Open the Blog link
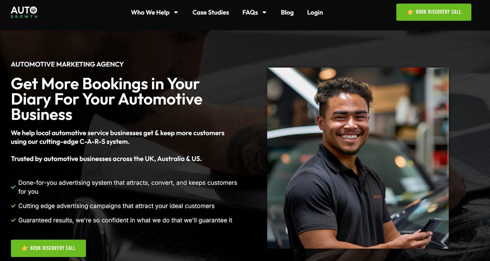The width and height of the screenshot is (490, 261). tap(287, 13)
